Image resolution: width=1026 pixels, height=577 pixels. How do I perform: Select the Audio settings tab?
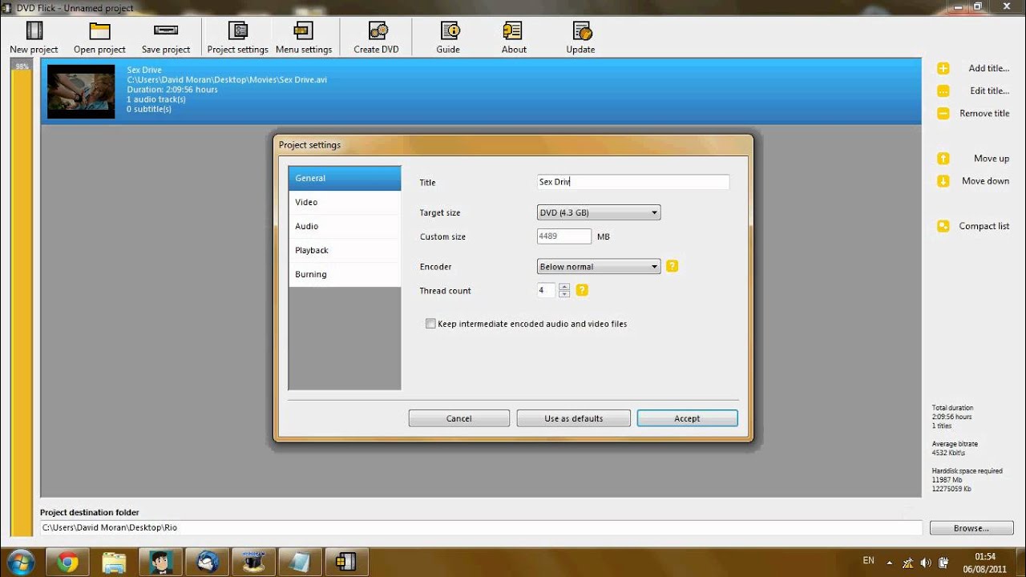tap(345, 226)
